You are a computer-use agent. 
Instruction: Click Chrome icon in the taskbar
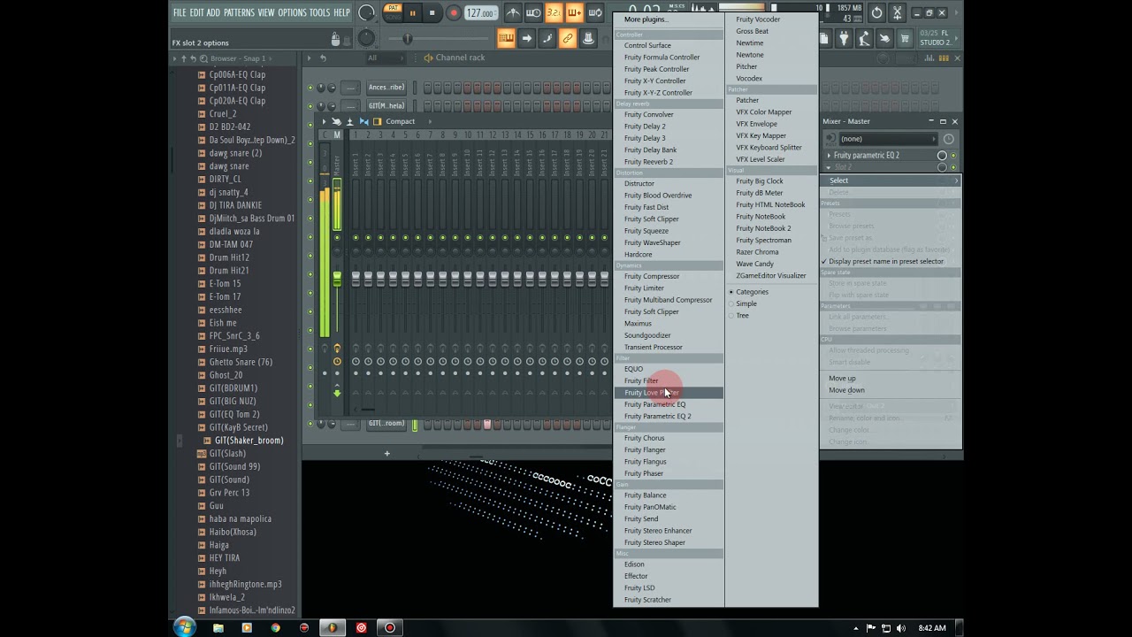tap(275, 628)
